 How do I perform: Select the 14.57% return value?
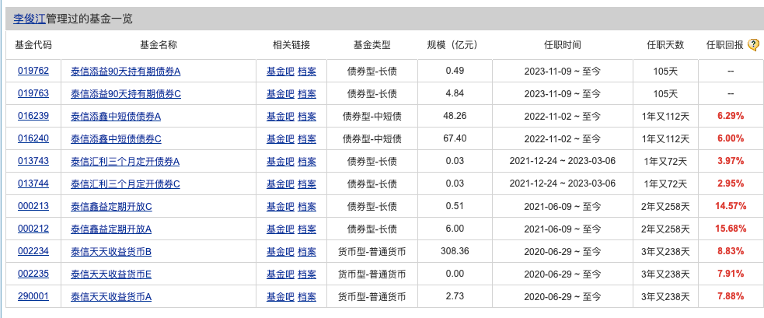tap(731, 206)
